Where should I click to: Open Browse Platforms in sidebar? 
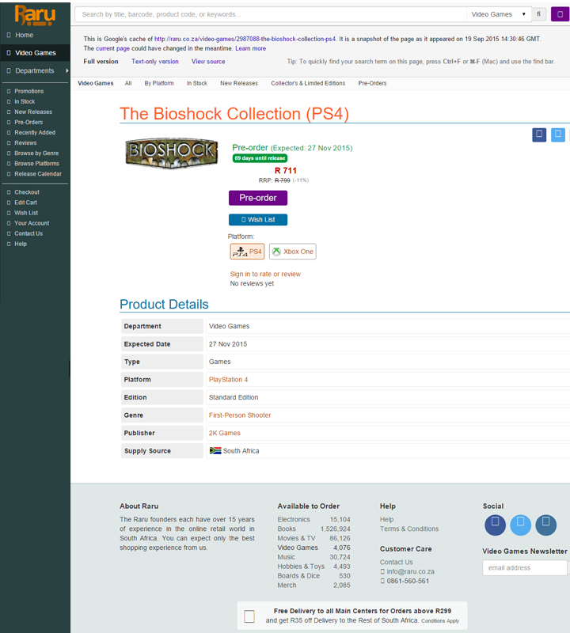[x=36, y=164]
